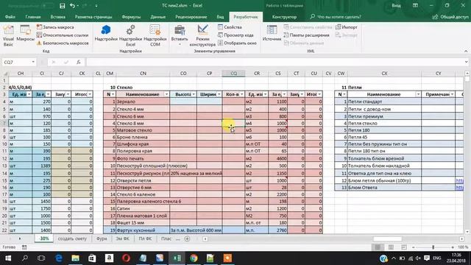Click XML Импорт button

(347, 27)
